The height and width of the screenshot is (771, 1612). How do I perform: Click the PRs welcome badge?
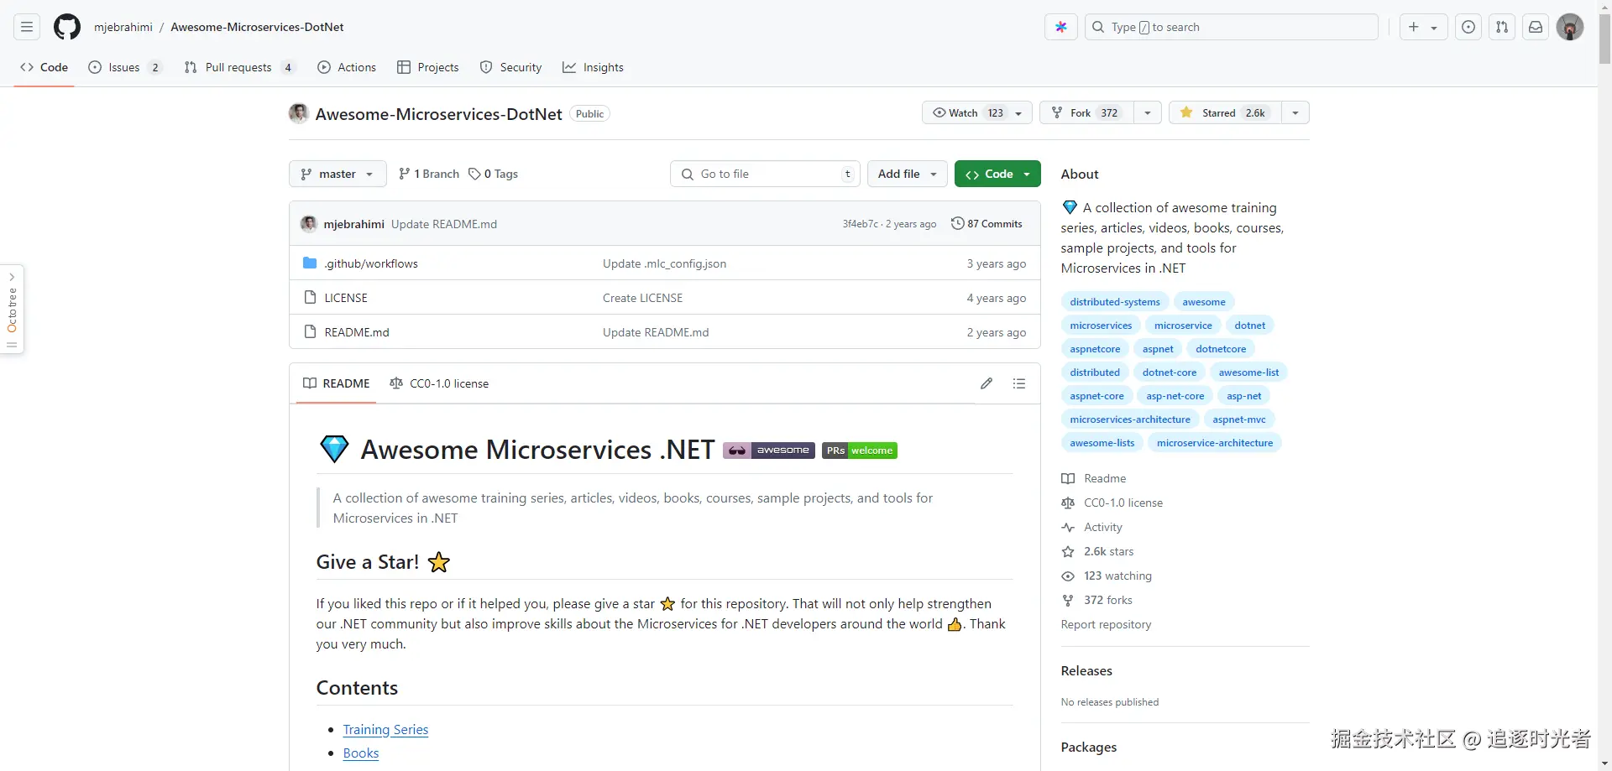(859, 451)
